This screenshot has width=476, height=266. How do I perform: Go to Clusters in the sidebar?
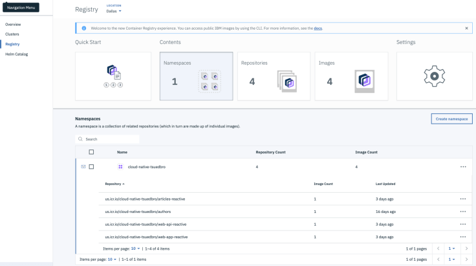pyautogui.click(x=12, y=34)
